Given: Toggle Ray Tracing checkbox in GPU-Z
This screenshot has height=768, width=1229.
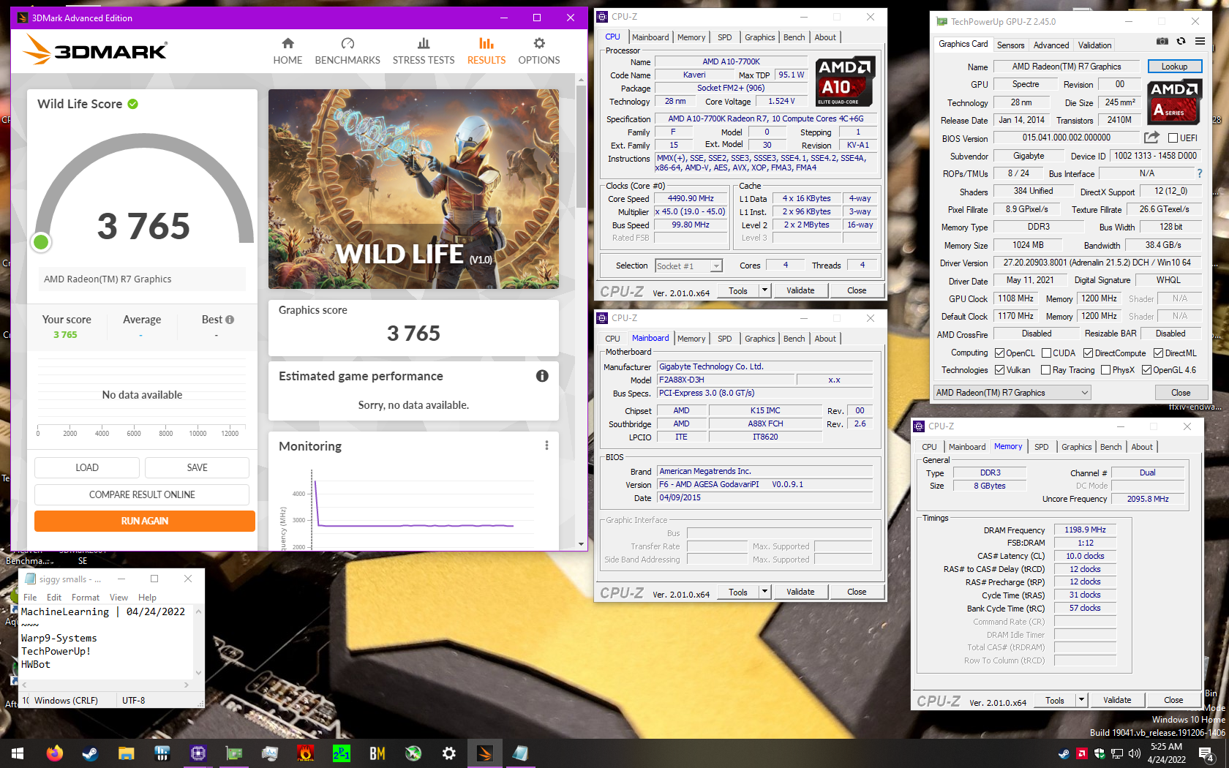Looking at the screenshot, I should (x=1045, y=370).
